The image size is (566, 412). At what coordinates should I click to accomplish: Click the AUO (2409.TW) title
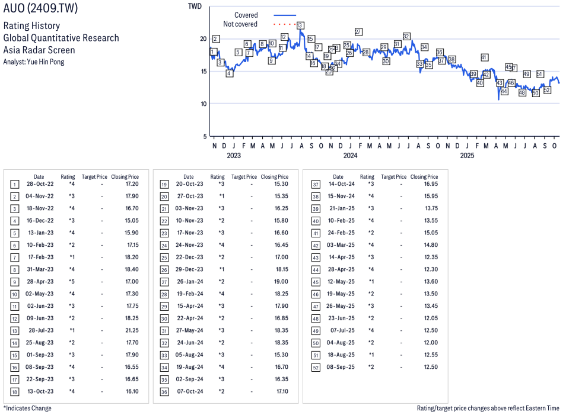coord(40,9)
